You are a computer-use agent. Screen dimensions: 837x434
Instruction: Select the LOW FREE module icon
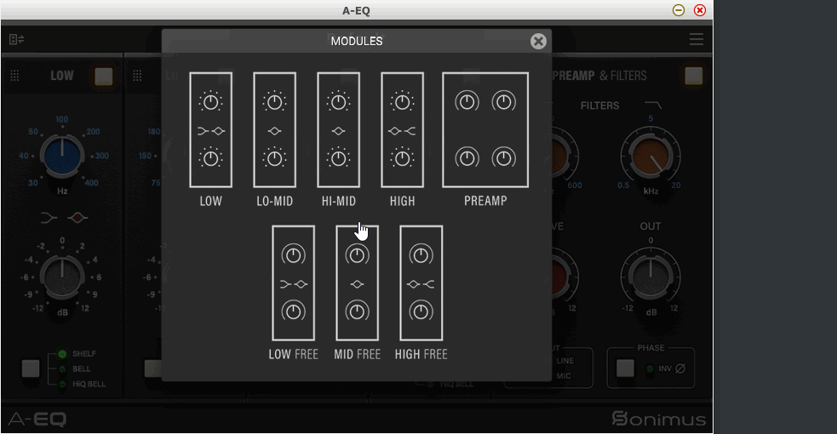293,283
